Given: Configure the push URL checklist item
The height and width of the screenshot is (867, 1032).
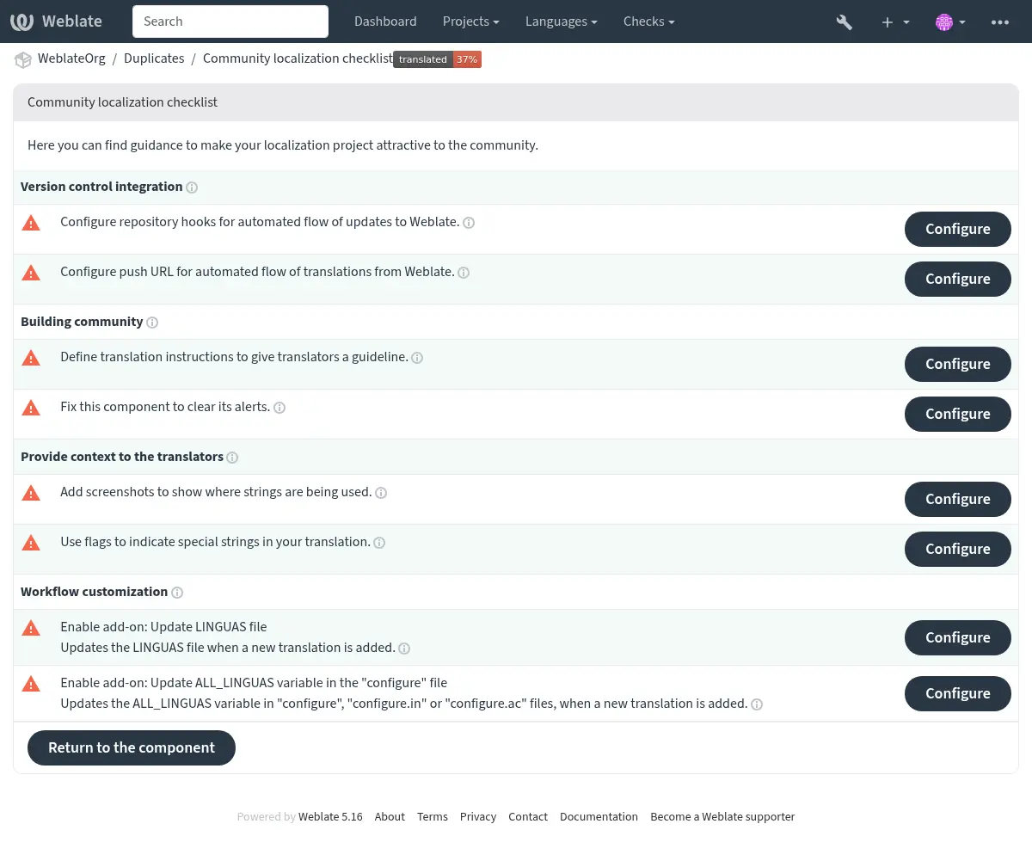Looking at the screenshot, I should pos(957,279).
